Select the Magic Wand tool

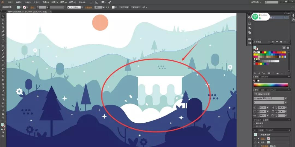[3, 24]
